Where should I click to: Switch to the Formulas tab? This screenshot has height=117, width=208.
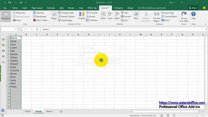51,8
